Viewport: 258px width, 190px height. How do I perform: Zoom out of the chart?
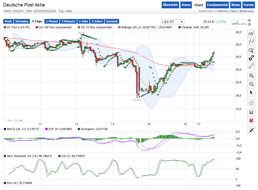click(x=251, y=84)
